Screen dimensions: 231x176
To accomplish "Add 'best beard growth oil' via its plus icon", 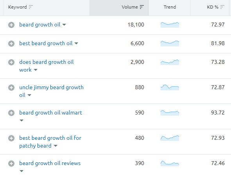I will (11, 44).
